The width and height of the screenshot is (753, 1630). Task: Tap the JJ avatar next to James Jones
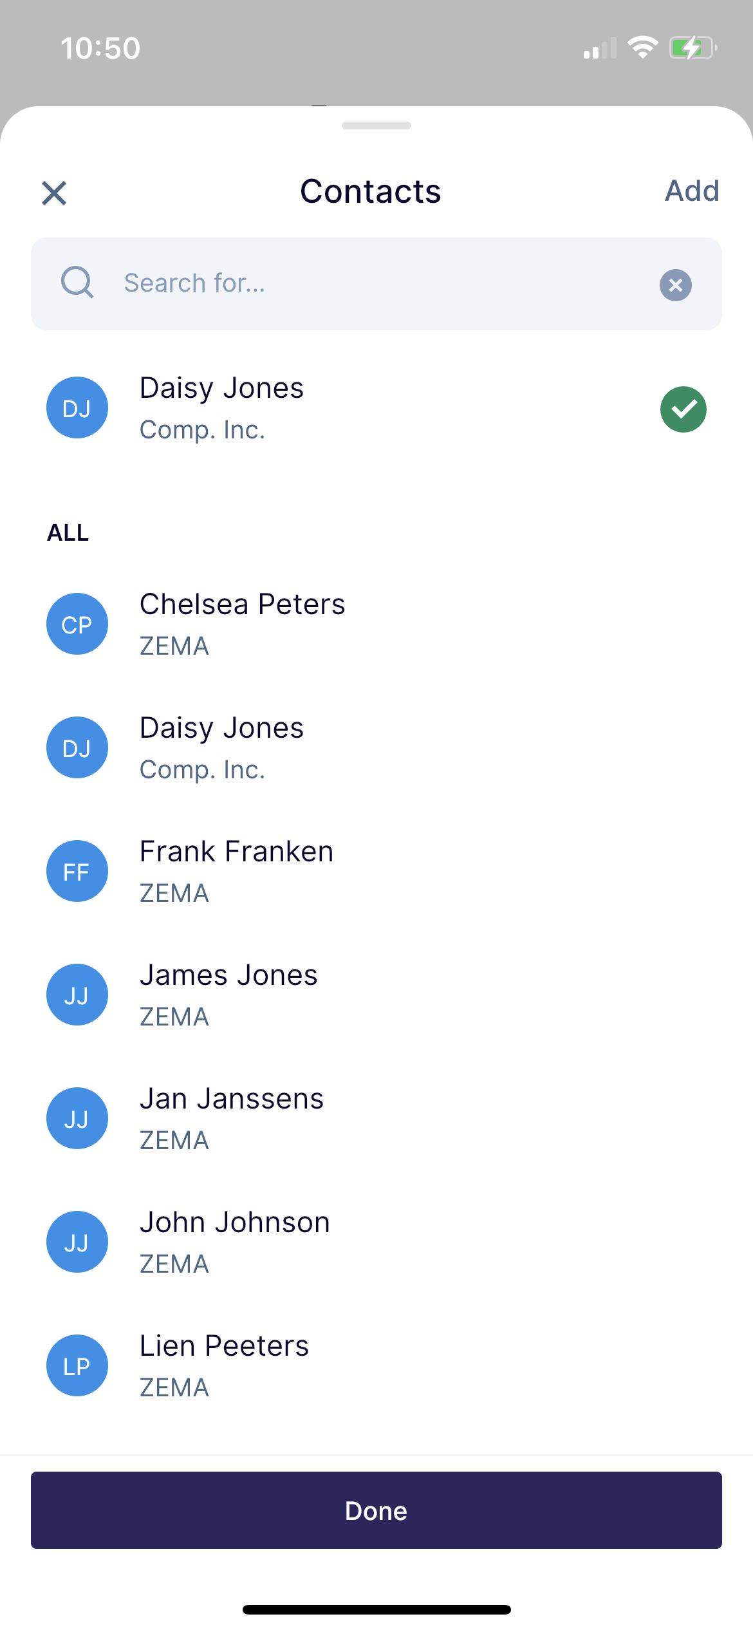coord(77,995)
